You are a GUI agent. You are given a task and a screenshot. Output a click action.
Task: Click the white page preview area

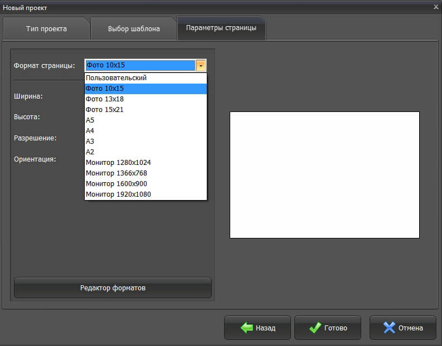coord(324,175)
